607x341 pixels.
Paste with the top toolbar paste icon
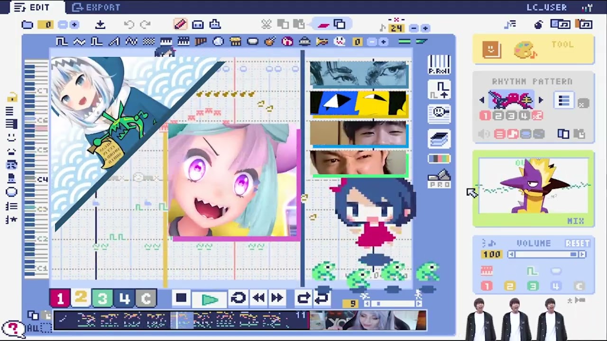tap(299, 24)
